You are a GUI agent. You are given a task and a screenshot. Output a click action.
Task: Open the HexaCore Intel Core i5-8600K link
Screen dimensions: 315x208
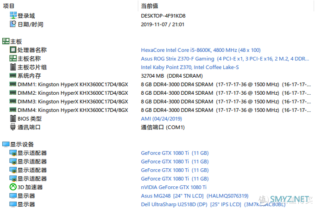coord(201,50)
